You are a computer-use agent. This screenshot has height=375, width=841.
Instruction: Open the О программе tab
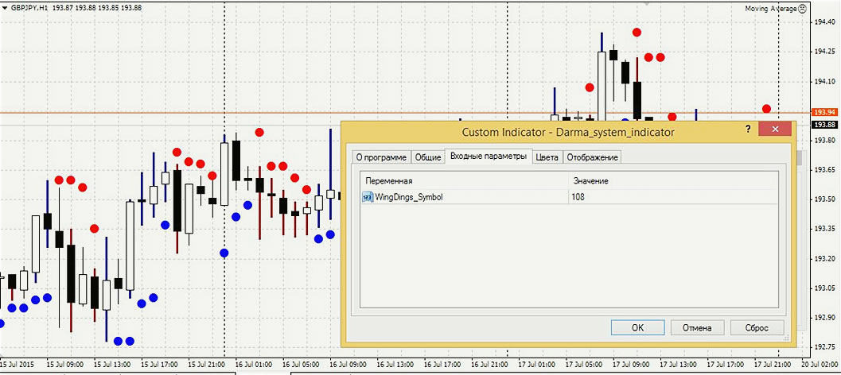click(381, 157)
